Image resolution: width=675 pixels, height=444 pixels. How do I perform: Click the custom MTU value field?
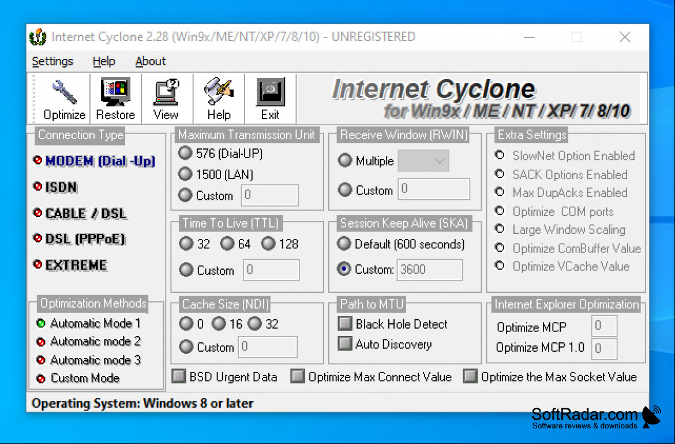click(x=269, y=195)
